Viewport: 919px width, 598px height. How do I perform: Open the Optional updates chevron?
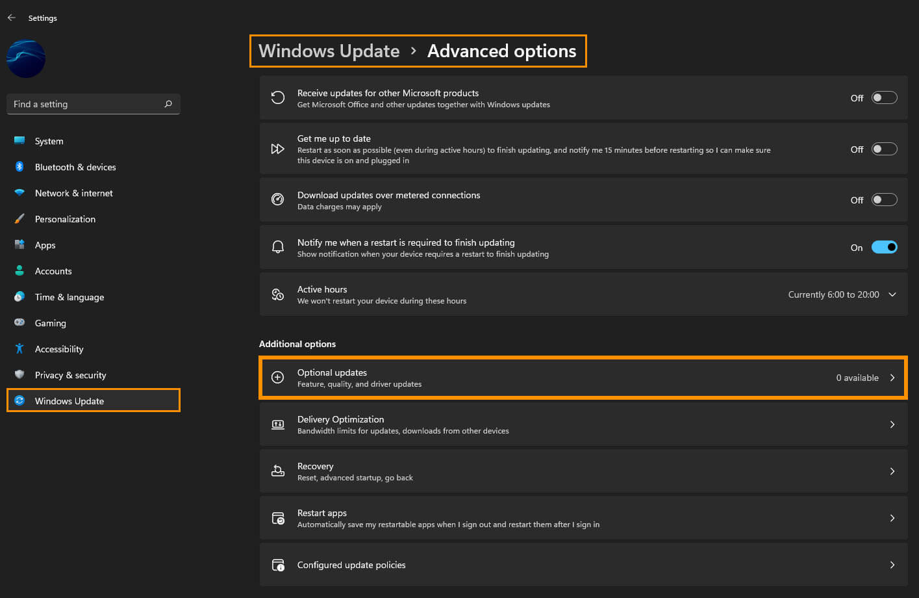892,378
